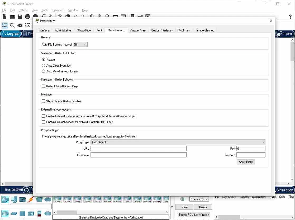Pick the 4331 router device
The image size is (295, 220).
pos(58,200)
